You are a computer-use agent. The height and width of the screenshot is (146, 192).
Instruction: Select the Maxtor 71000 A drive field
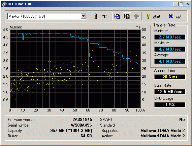point(47,16)
